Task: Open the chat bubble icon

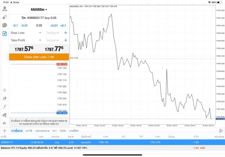Action: [x=5, y=25]
